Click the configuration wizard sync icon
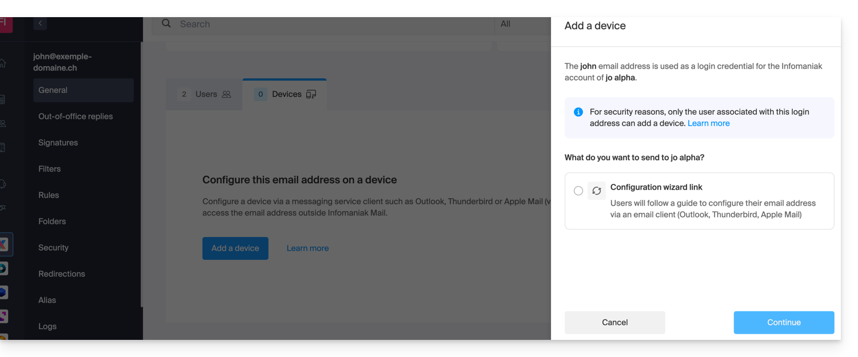 596,191
